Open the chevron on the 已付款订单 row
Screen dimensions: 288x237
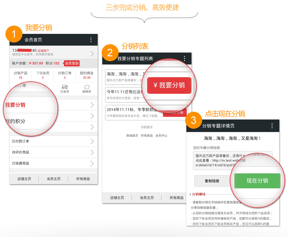[92, 141]
